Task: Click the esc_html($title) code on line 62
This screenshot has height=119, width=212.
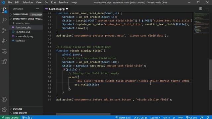Action: (87, 85)
